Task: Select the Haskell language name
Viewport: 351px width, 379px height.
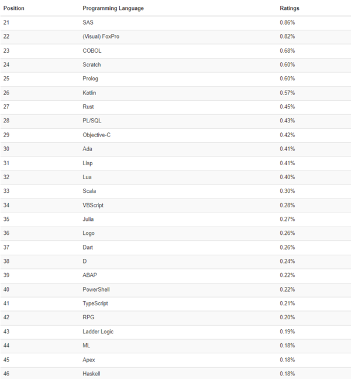Action: pos(92,374)
